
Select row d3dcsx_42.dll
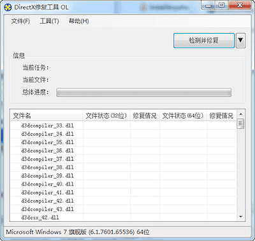point(124,217)
